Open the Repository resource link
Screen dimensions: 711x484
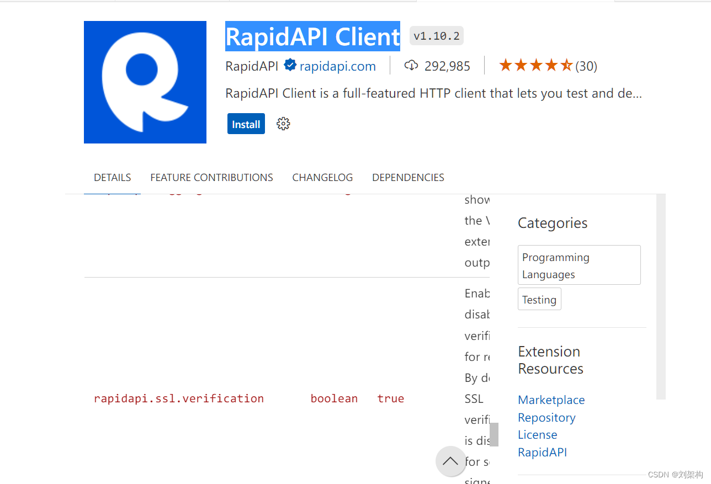click(546, 417)
